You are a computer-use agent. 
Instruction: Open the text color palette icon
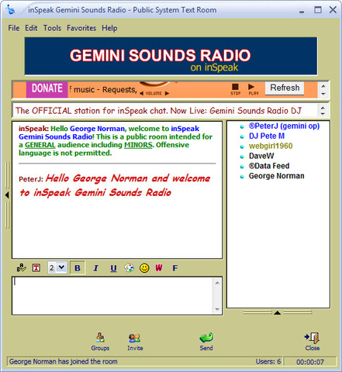(129, 268)
